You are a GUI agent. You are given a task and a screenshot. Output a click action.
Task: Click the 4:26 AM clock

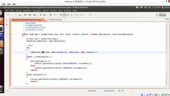coord(156,7)
